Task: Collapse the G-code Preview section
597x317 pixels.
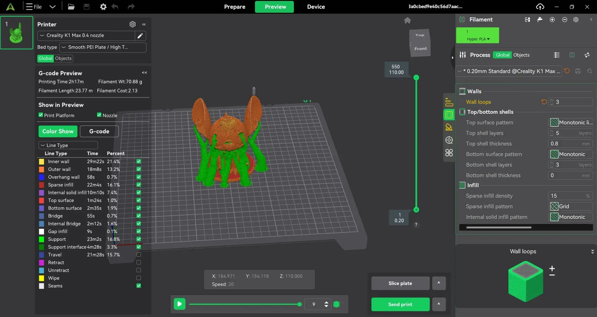Action: 145,72
